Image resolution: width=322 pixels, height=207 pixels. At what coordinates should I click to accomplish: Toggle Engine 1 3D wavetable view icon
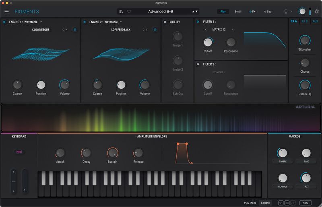[75, 29]
